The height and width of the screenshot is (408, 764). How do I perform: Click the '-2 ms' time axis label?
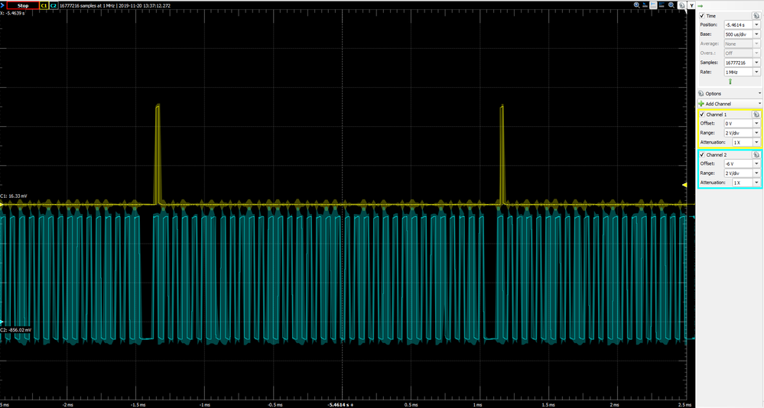pos(68,405)
